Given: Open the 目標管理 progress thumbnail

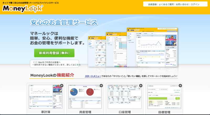Looking at the screenshot, I should tap(164, 97).
